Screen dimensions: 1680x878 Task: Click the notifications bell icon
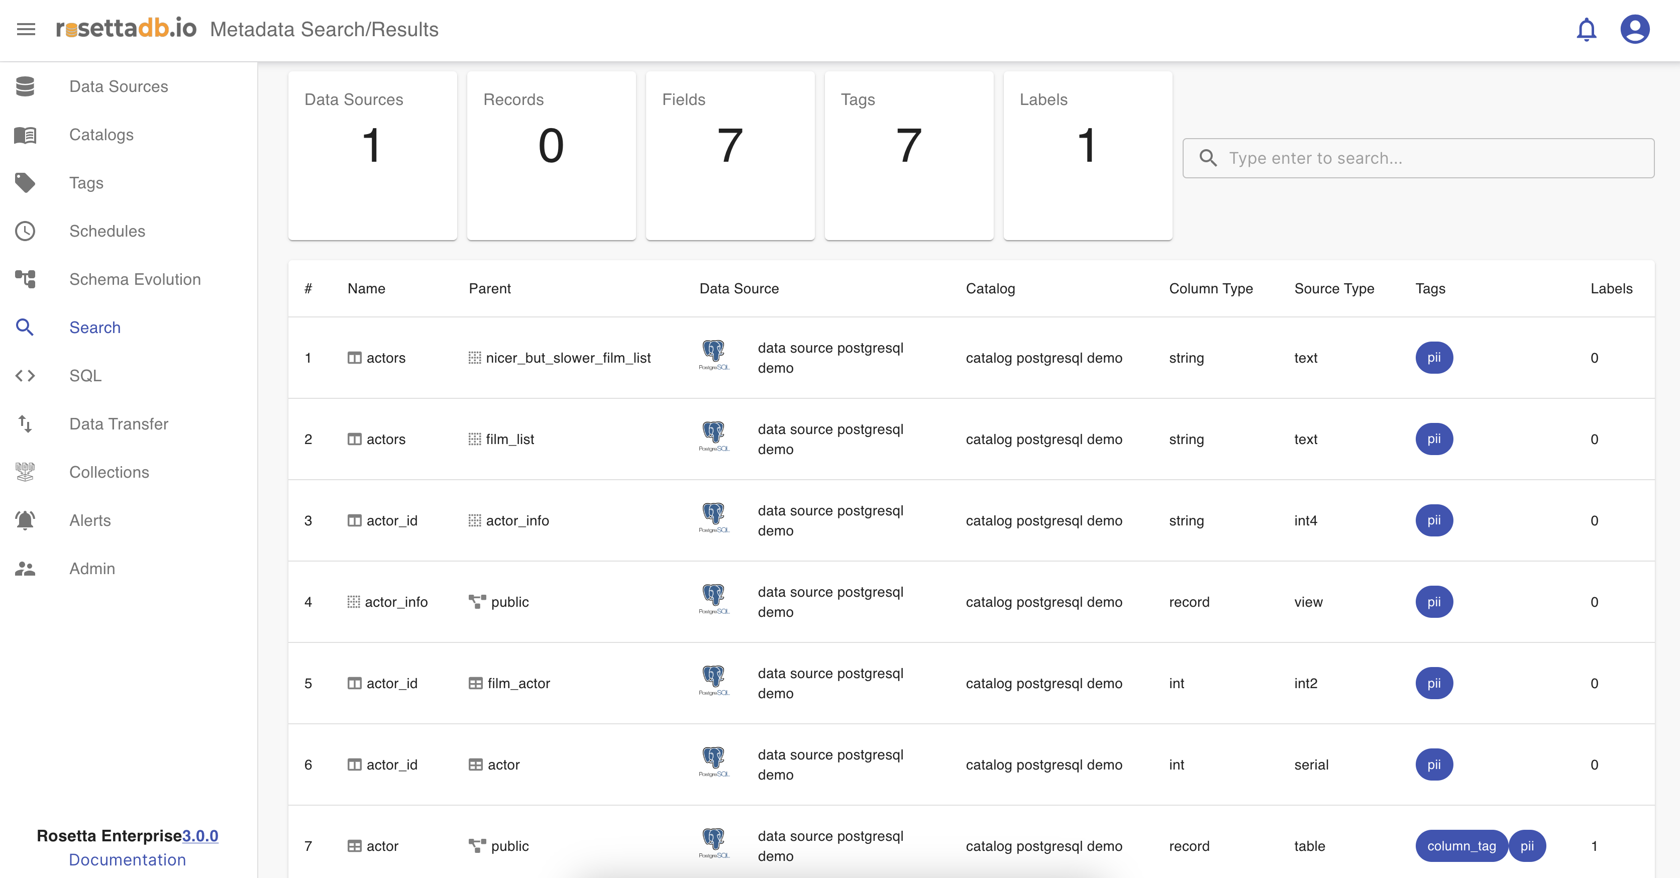tap(1586, 29)
